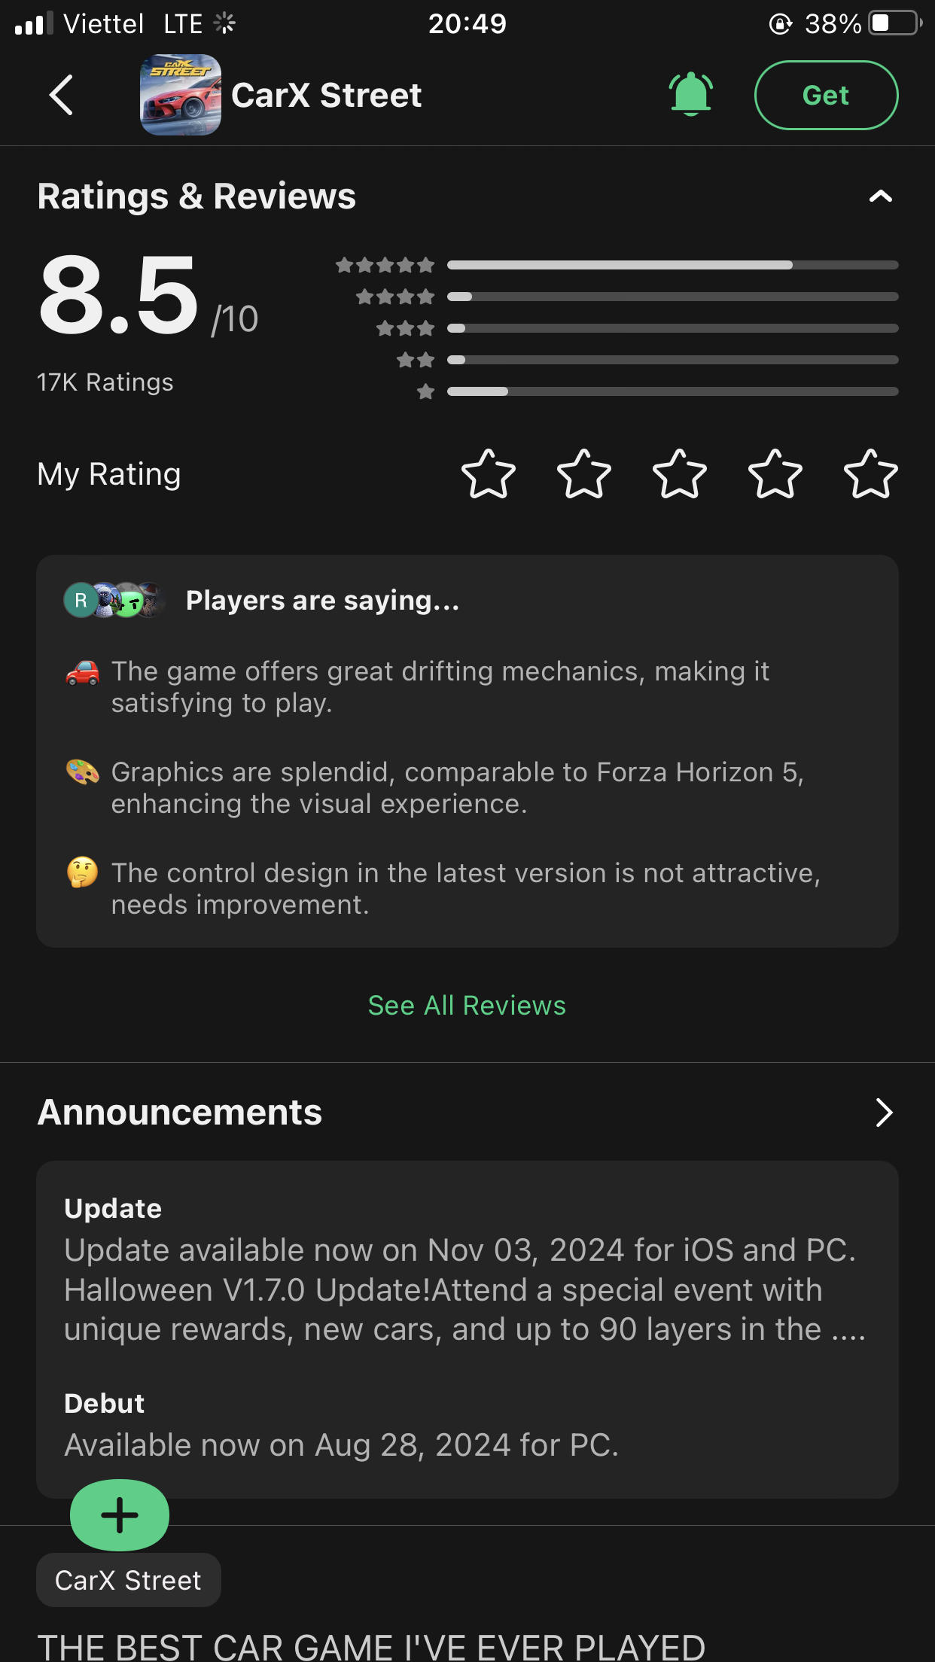Image resolution: width=935 pixels, height=1662 pixels.
Task: Toggle the green notification bell
Action: [690, 95]
